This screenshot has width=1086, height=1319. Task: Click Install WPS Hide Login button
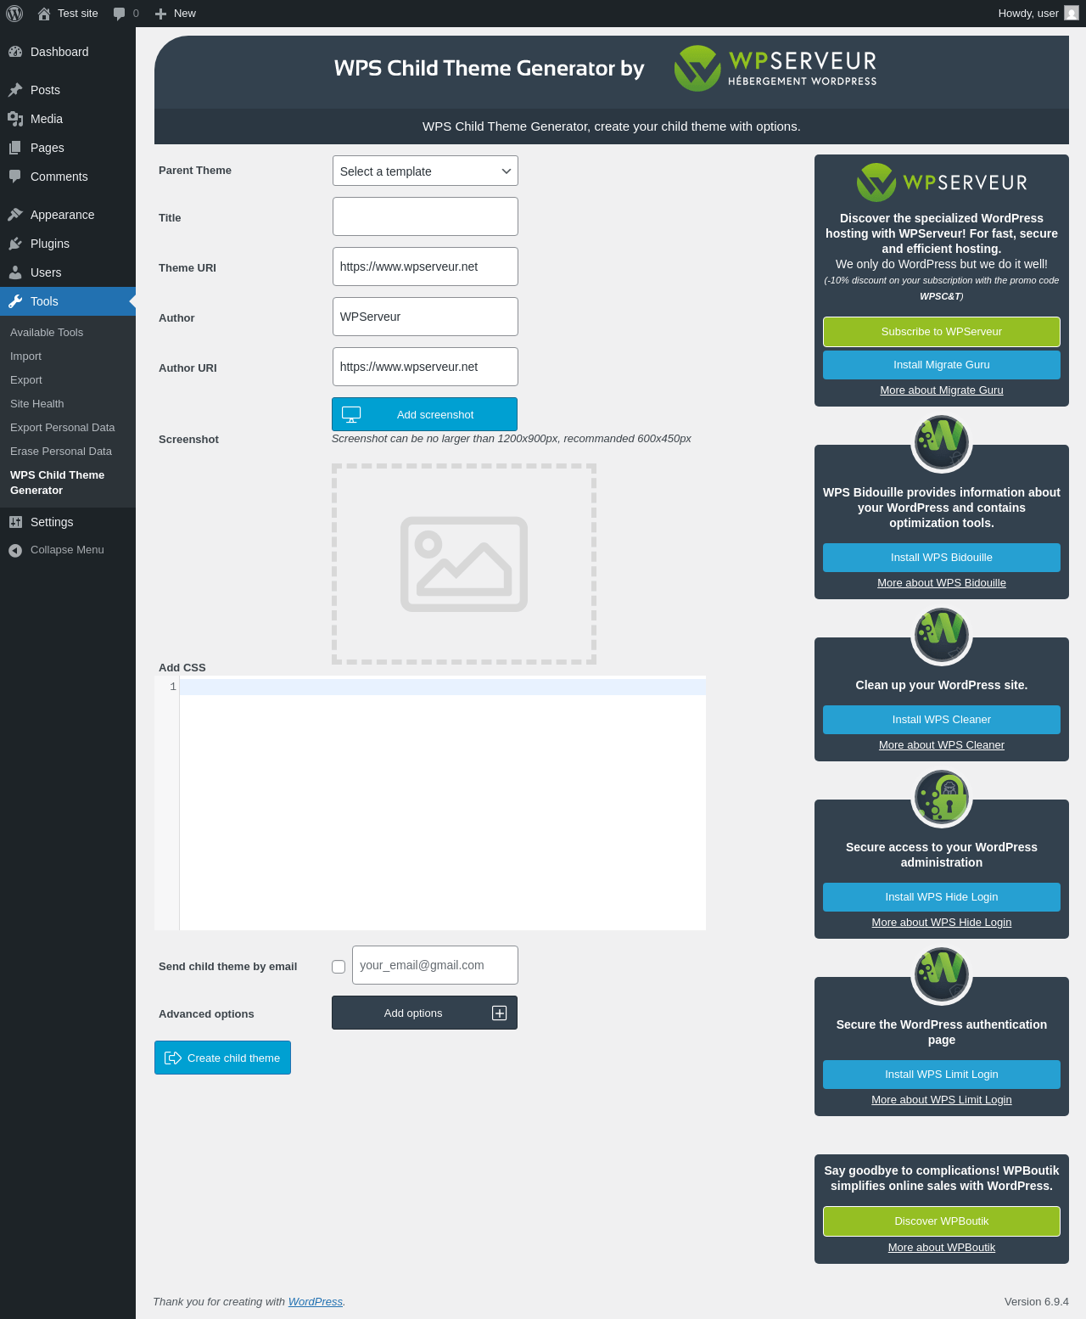pos(942,897)
